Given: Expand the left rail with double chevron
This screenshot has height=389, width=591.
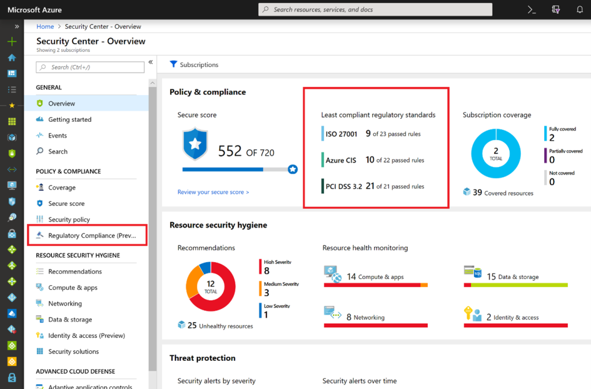Looking at the screenshot, I should (17, 27).
